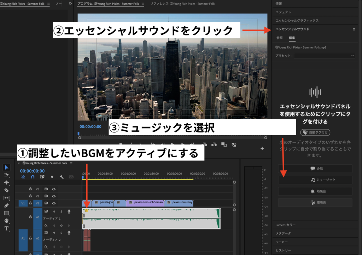Select the Razor tool
This screenshot has width=362, height=255.
[7, 190]
